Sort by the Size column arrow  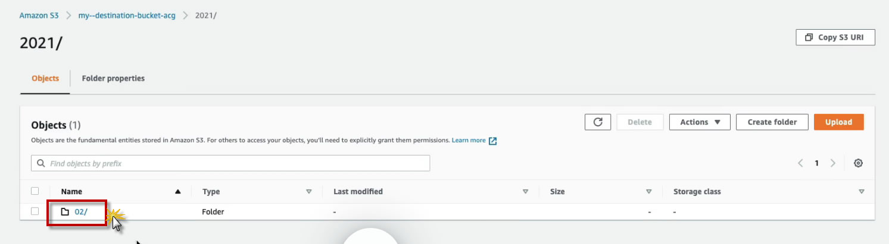648,192
